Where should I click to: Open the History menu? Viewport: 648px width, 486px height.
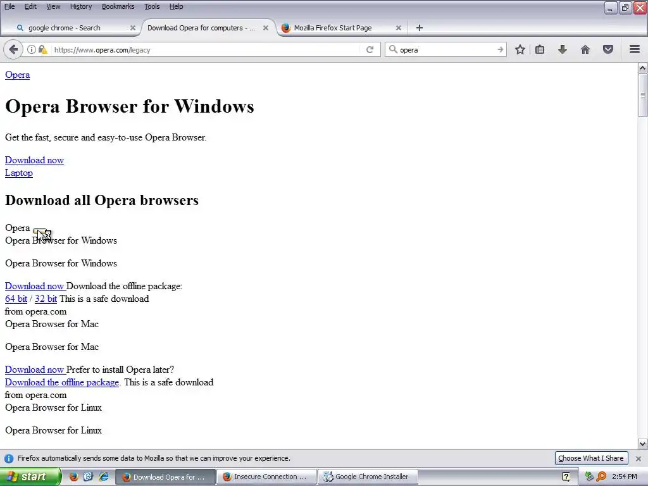pyautogui.click(x=81, y=6)
